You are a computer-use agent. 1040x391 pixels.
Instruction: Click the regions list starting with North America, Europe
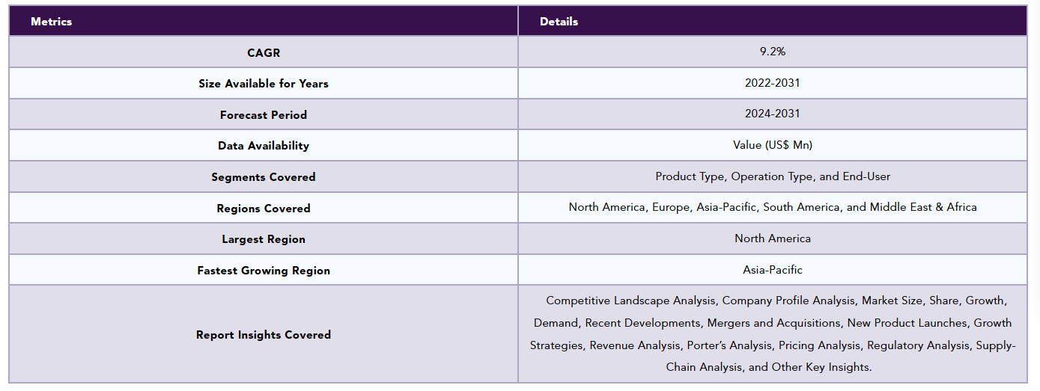tap(772, 207)
